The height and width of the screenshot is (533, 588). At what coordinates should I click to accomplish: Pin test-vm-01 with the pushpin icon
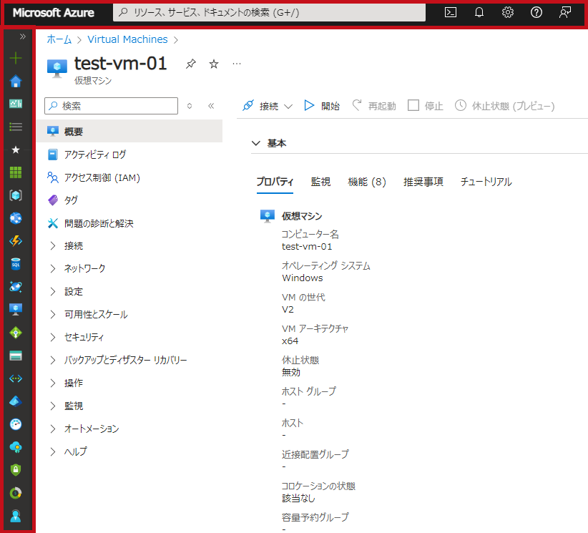pyautogui.click(x=191, y=64)
